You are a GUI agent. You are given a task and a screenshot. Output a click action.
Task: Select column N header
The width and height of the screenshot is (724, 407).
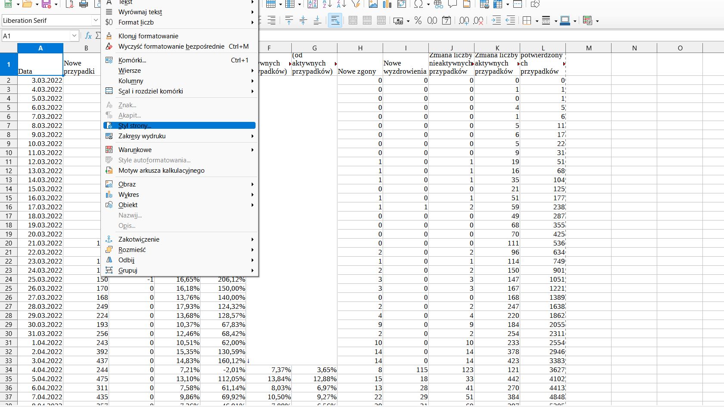click(x=634, y=48)
